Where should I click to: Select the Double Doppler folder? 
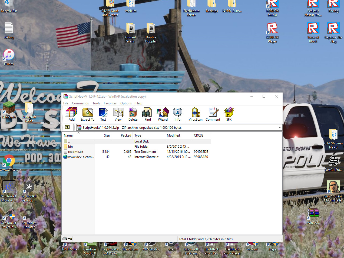pos(151,33)
